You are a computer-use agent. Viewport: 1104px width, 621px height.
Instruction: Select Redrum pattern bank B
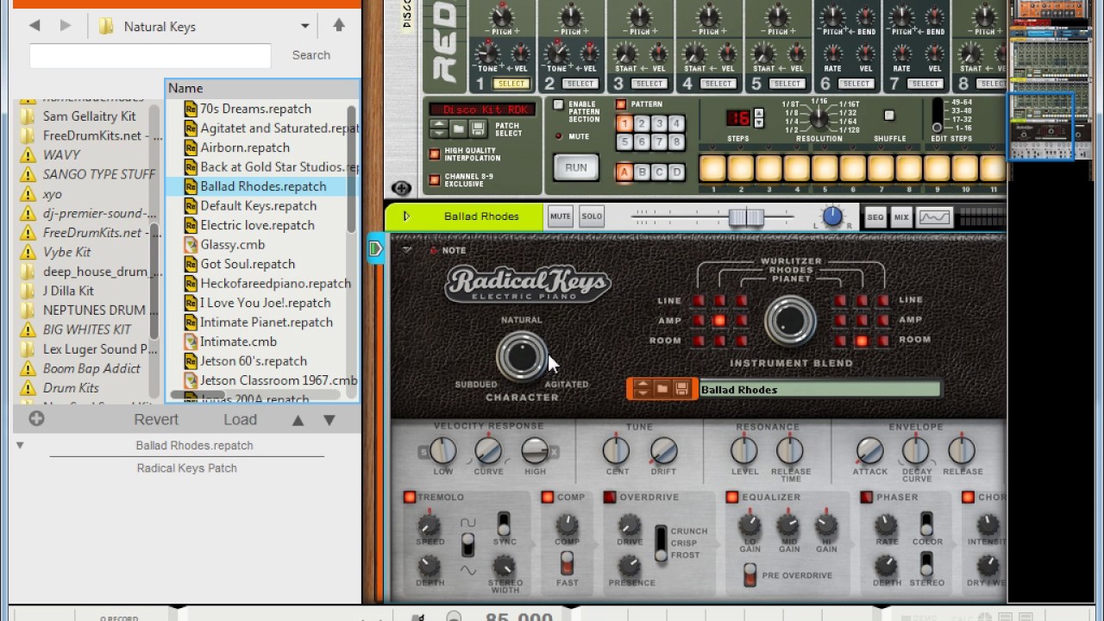click(x=642, y=172)
